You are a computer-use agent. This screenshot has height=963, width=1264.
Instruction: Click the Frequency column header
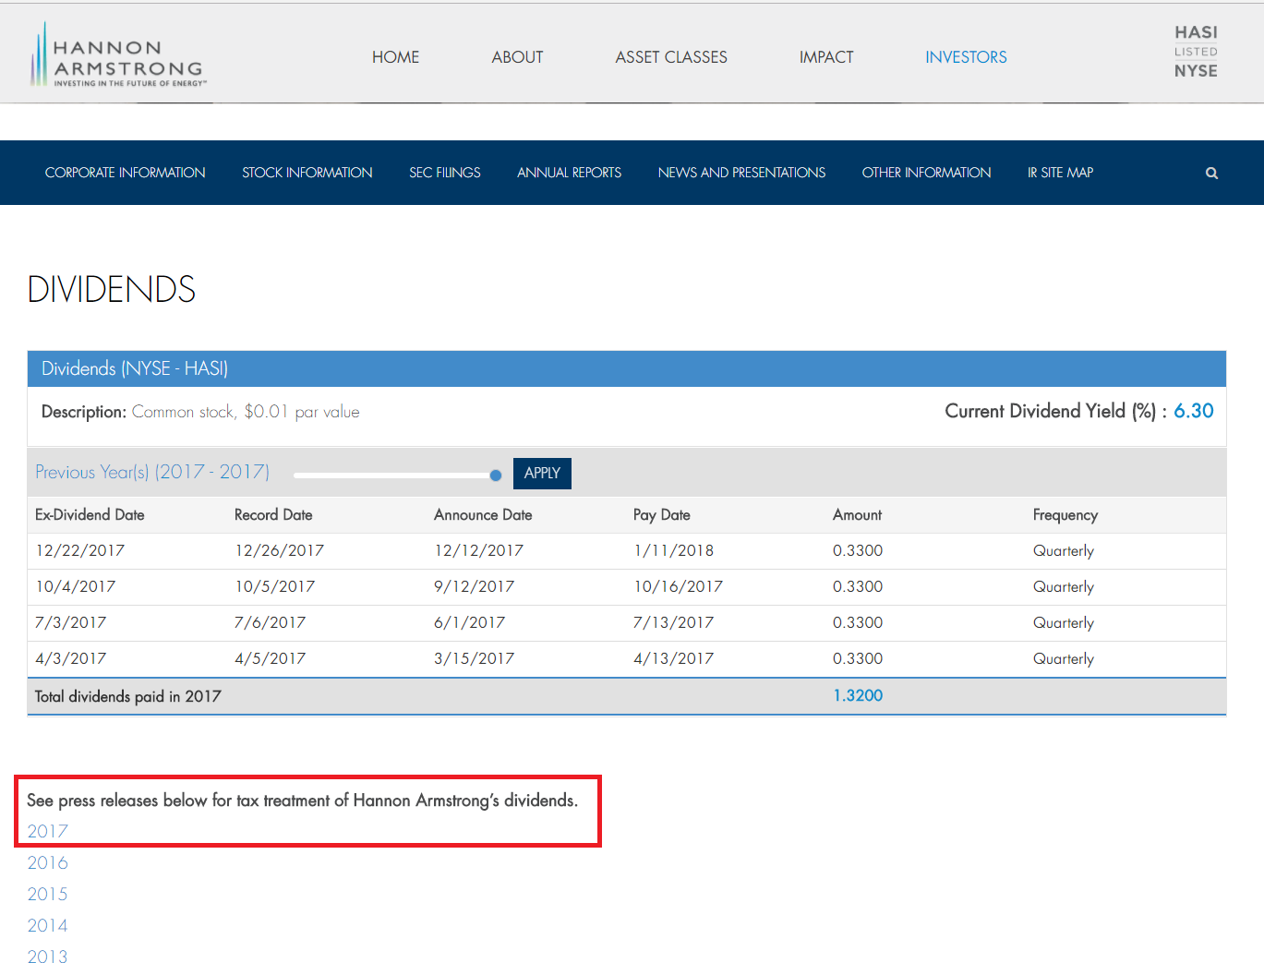1065,515
